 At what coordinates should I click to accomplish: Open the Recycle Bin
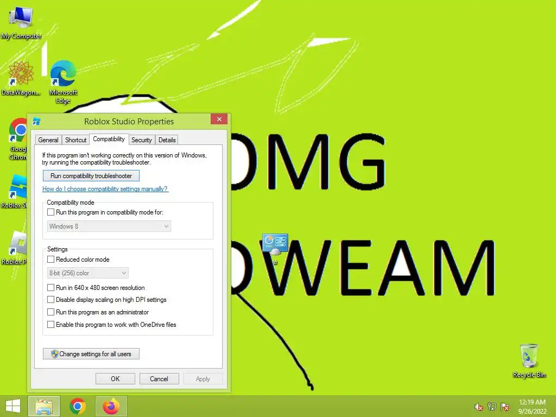(529, 361)
